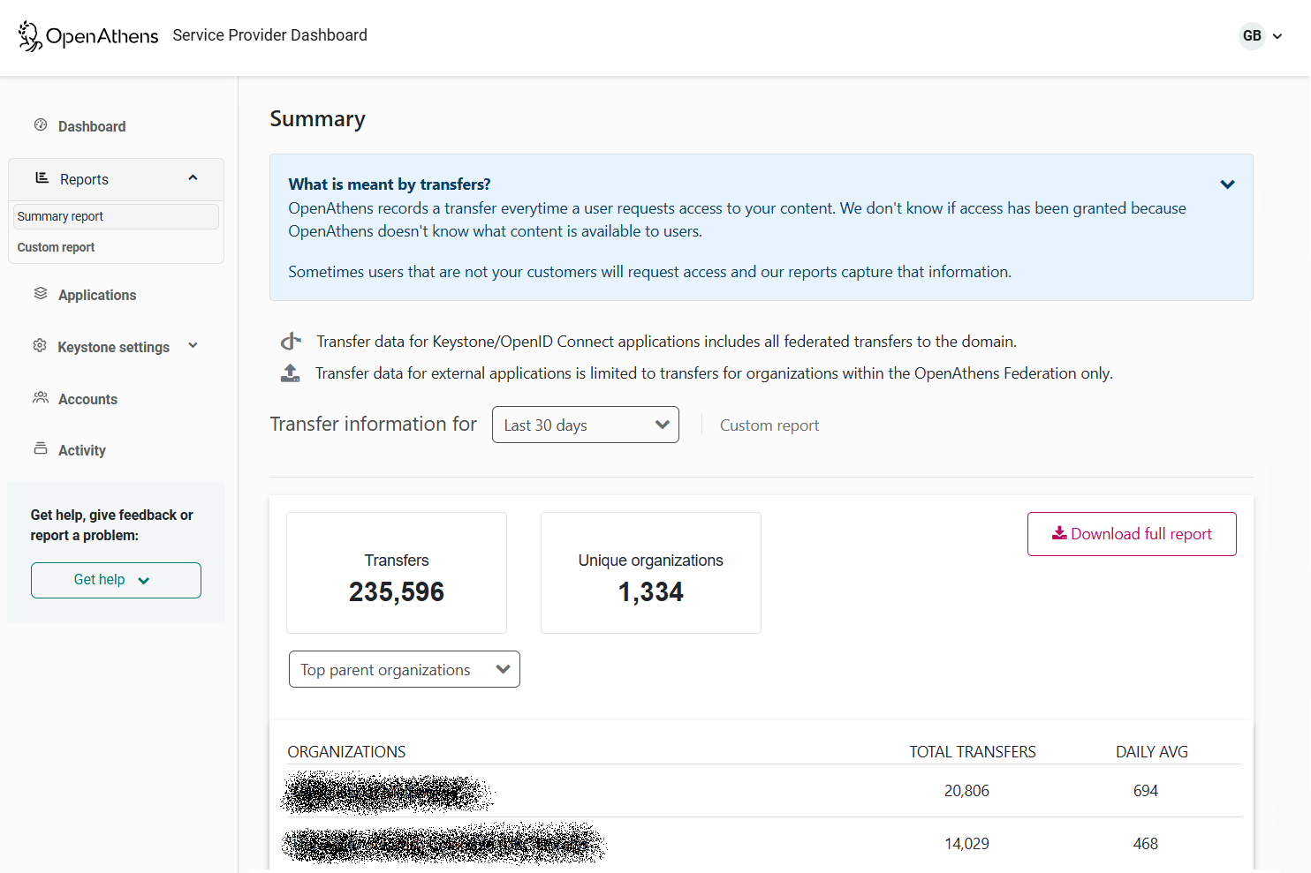The height and width of the screenshot is (873, 1311).
Task: Expand the Keystone settings submenu
Action: click(193, 346)
